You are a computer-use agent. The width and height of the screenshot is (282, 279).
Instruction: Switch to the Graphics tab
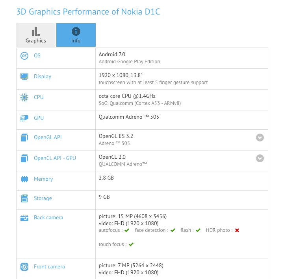[36, 35]
